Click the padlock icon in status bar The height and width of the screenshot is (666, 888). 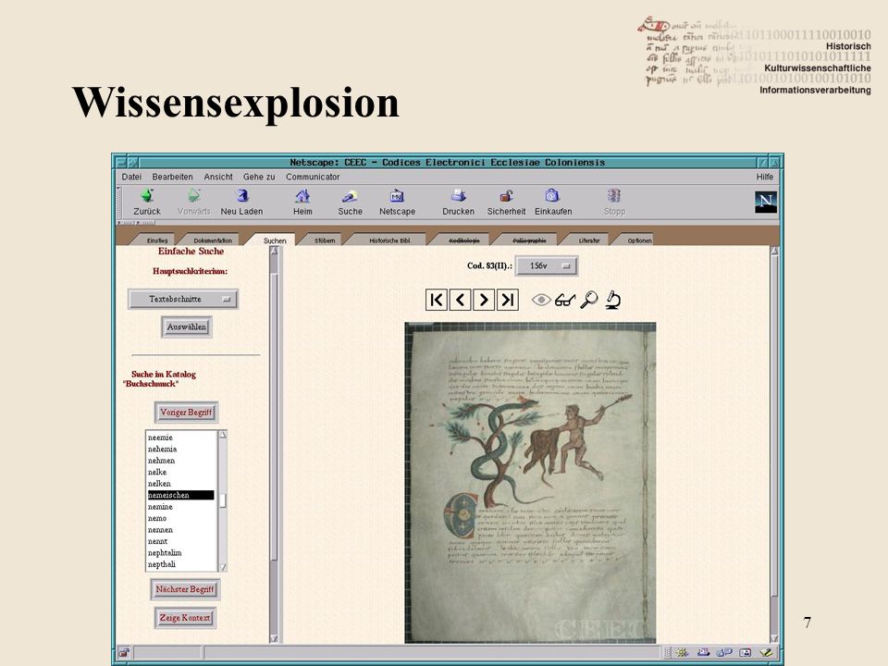pyautogui.click(x=124, y=652)
